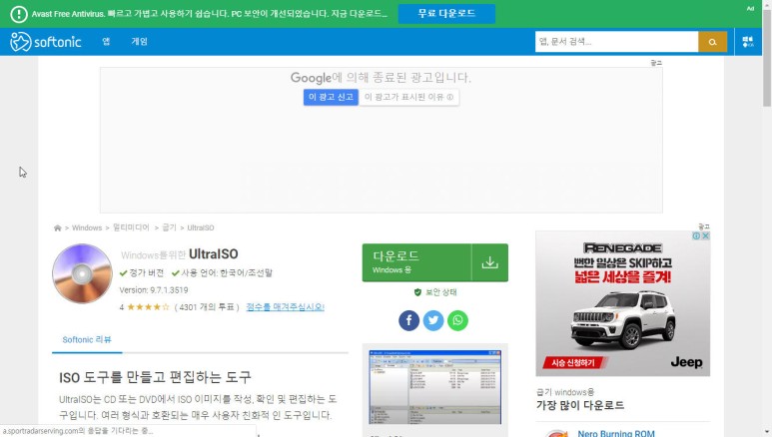Click the Softonic logo
Viewport: 772px width, 437px height.
click(45, 42)
